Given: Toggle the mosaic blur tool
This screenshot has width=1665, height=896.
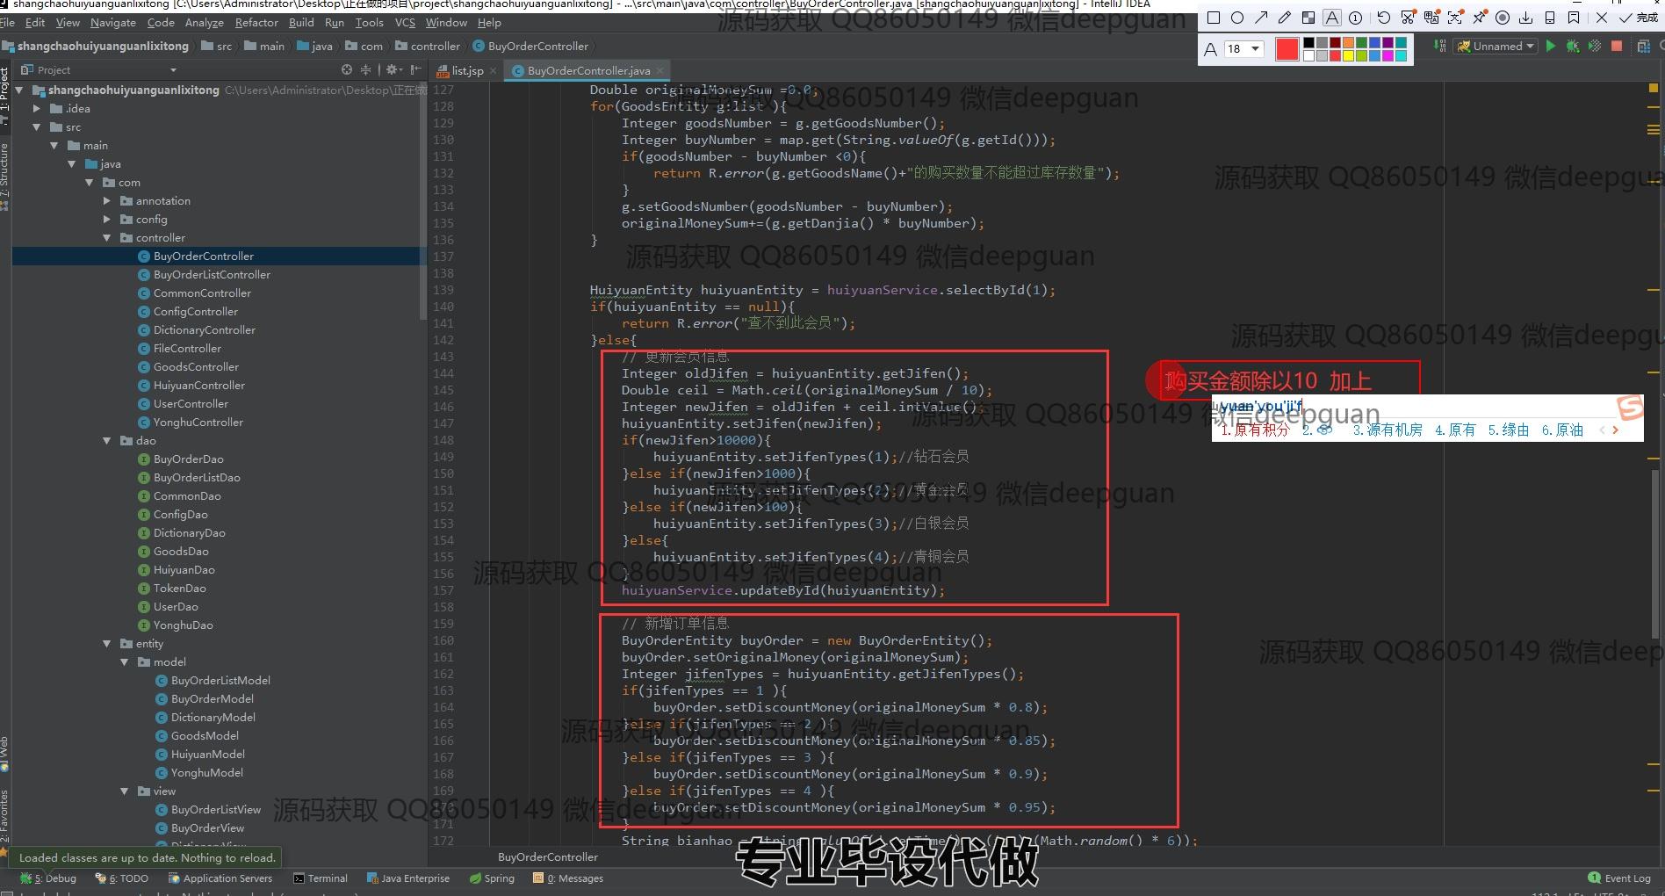Looking at the screenshot, I should [1308, 18].
